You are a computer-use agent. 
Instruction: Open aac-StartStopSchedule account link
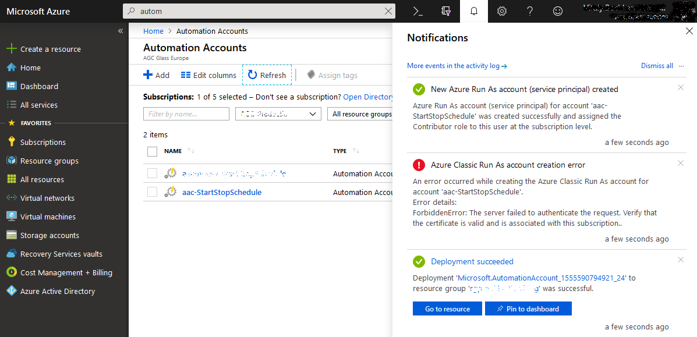click(222, 193)
